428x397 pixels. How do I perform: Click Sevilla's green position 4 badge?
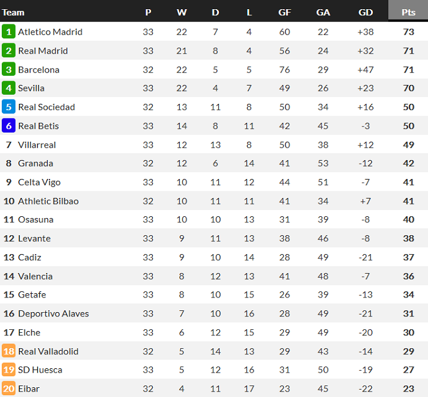9,88
